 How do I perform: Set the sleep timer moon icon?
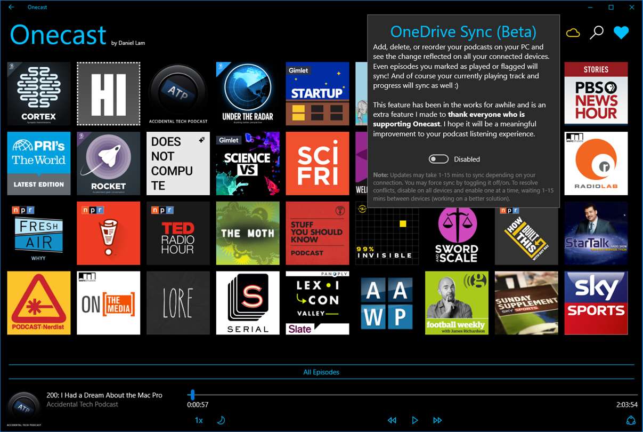tap(221, 420)
